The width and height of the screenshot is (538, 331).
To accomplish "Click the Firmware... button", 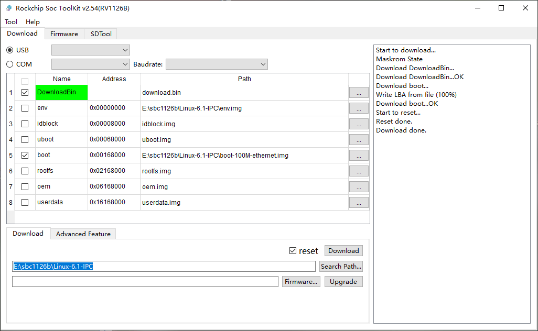I will point(301,282).
